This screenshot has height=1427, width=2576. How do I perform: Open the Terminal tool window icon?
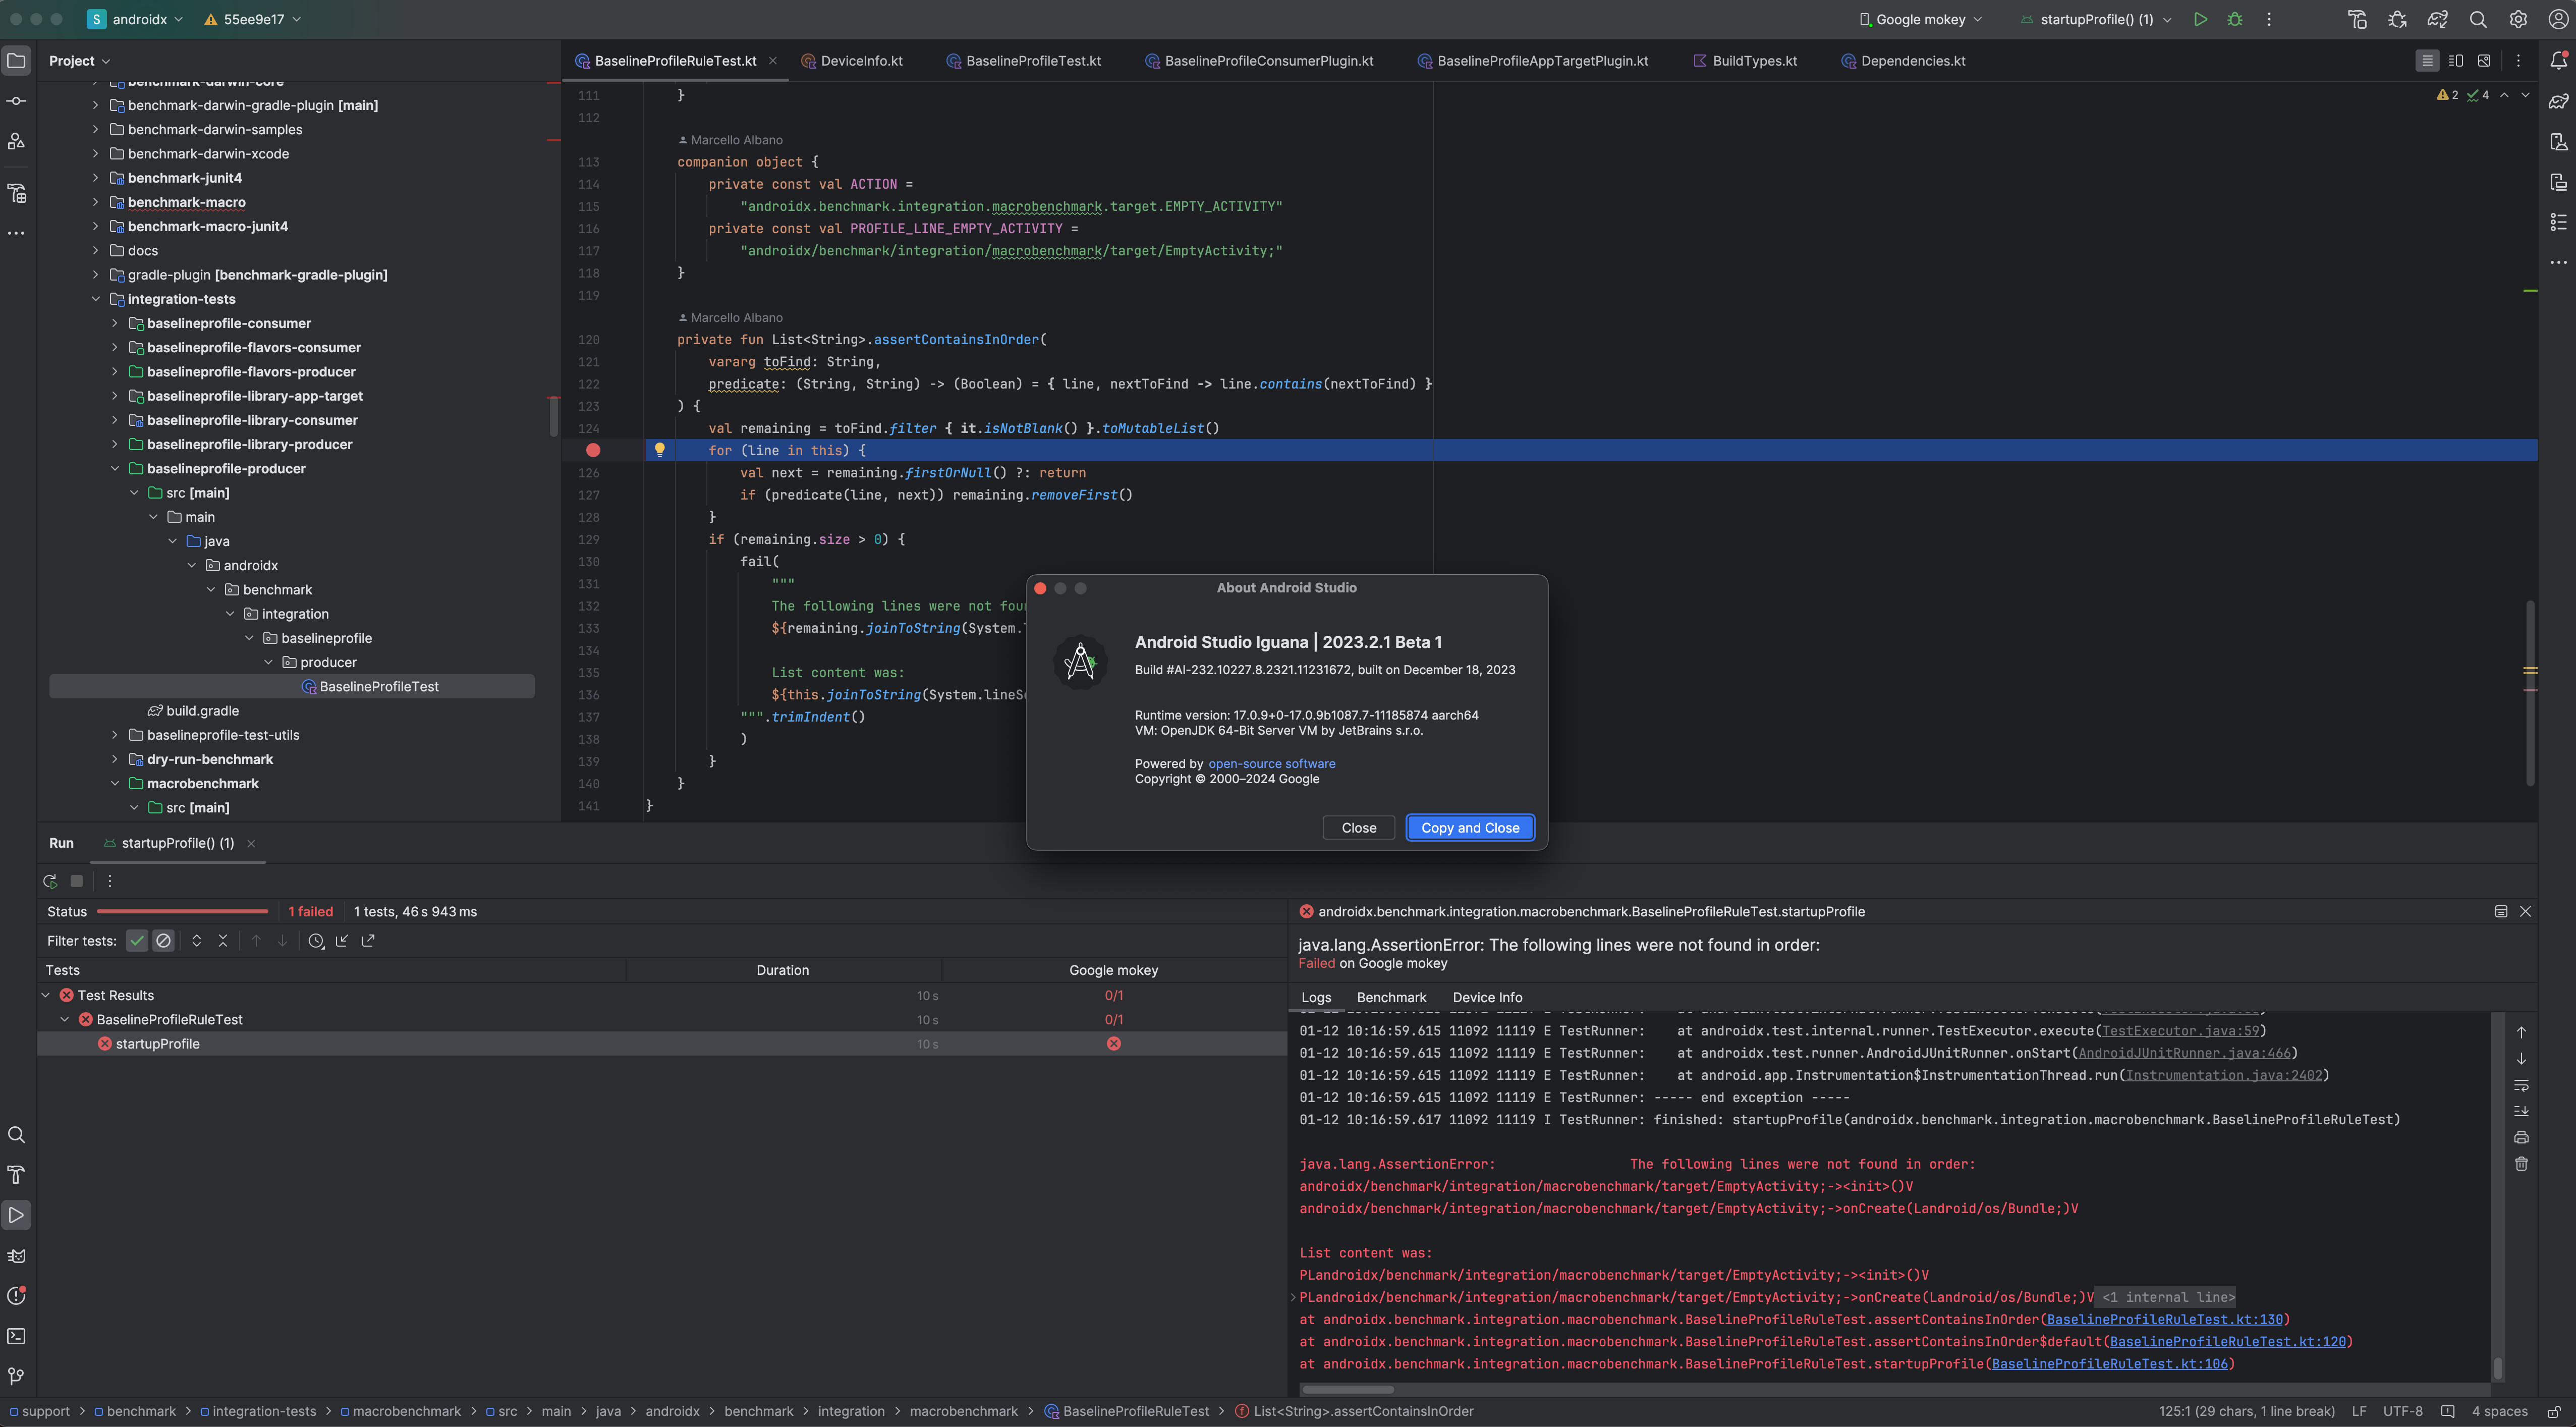[16, 1336]
